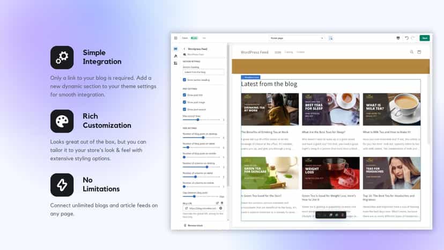Image resolution: width=444 pixels, height=250 pixels.
Task: Go back with the arrow beside Wordpress Feed
Action: click(x=184, y=49)
